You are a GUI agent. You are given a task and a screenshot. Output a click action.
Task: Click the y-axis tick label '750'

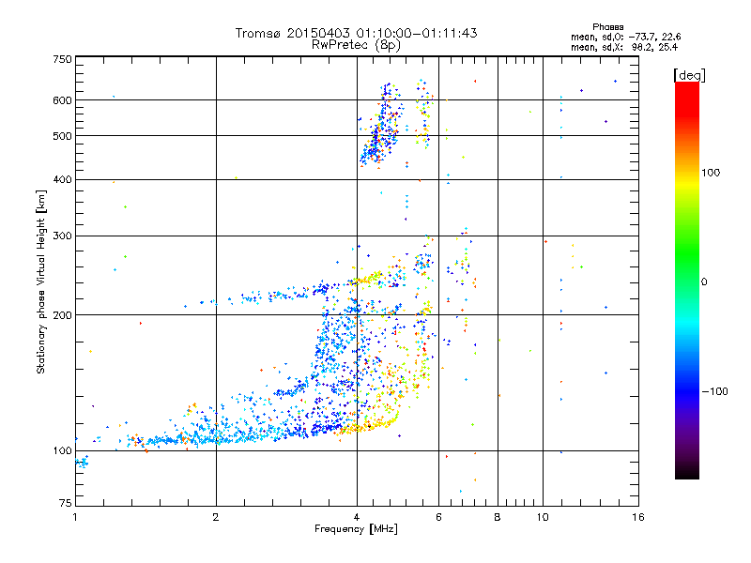point(63,59)
